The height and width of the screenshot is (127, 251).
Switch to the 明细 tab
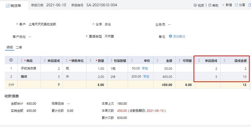[x=10, y=47]
